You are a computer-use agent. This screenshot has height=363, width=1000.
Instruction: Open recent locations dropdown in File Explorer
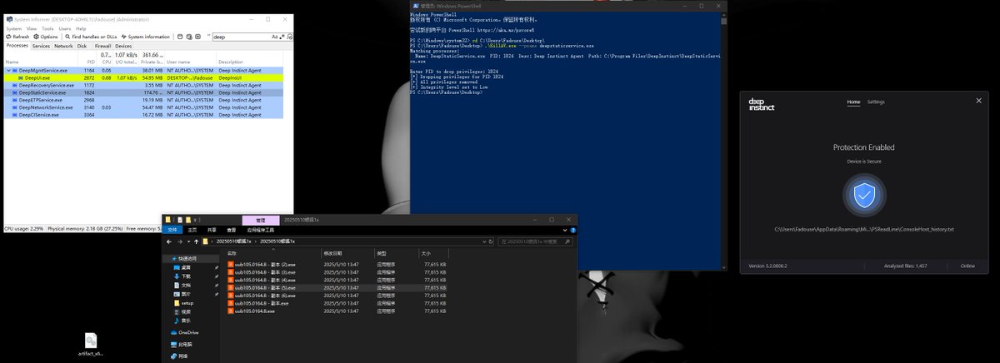pyautogui.click(x=189, y=241)
